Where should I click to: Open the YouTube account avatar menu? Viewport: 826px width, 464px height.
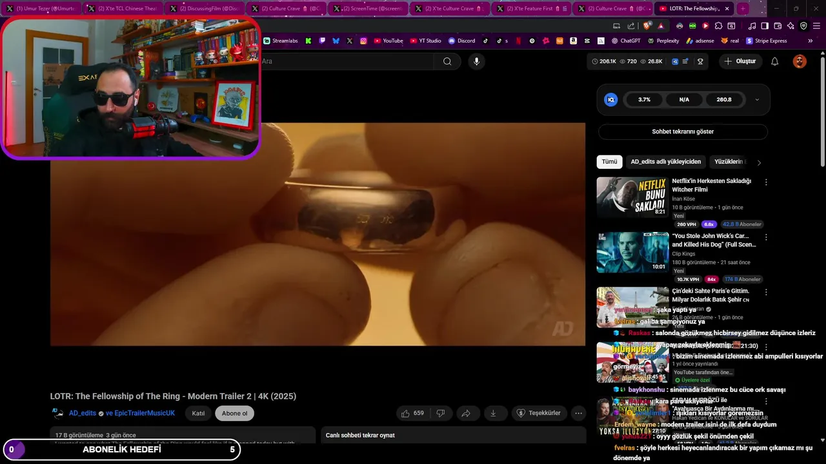[800, 61]
